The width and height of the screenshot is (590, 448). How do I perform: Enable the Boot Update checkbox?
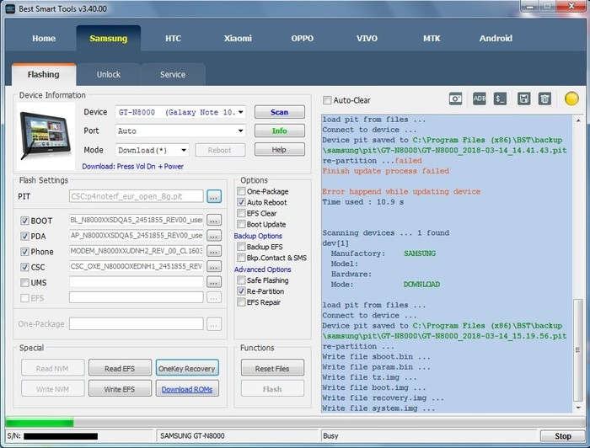tap(241, 224)
